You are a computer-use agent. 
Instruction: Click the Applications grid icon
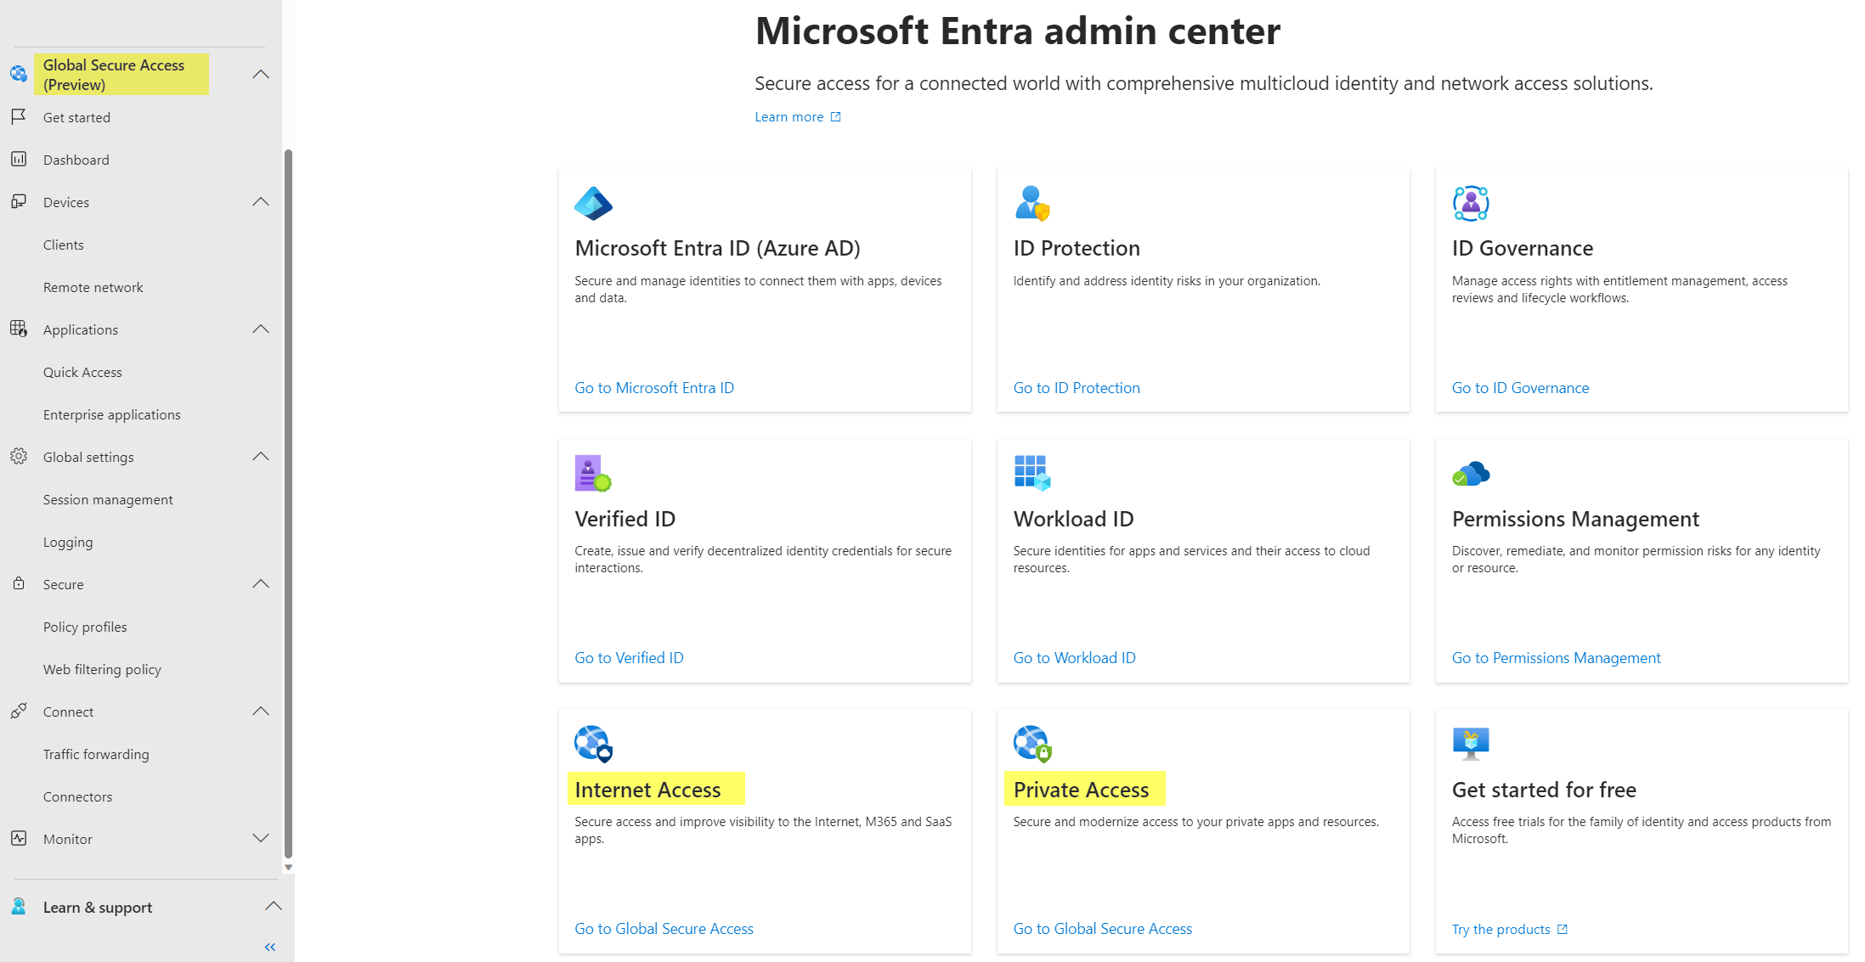(19, 329)
